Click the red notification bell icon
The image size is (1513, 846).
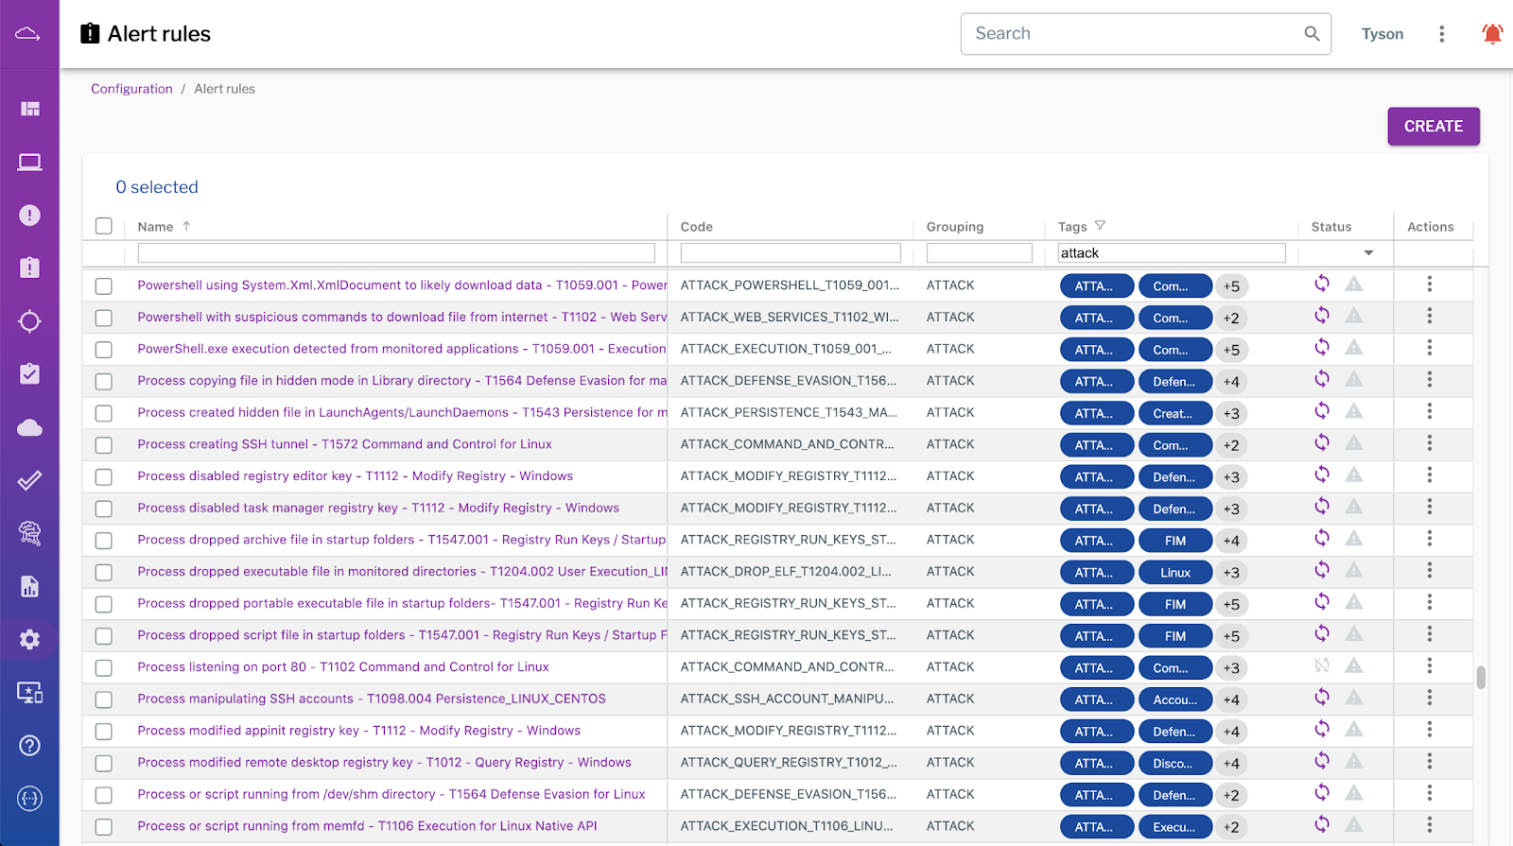click(1492, 34)
